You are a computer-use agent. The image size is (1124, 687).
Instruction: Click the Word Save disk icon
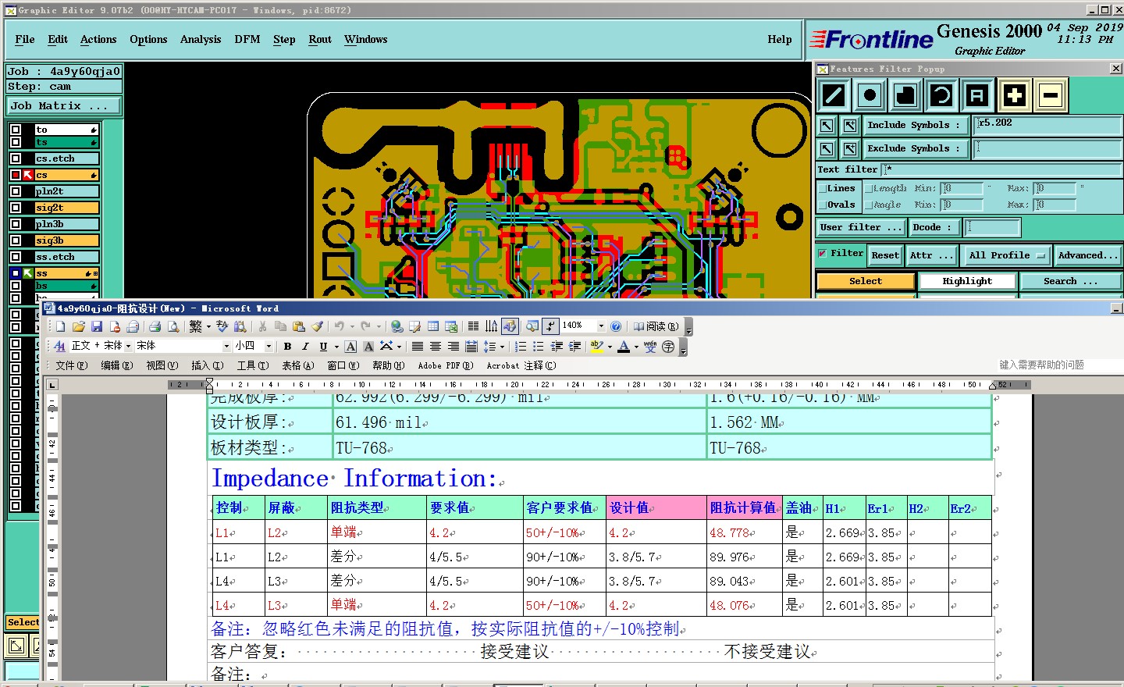[97, 326]
